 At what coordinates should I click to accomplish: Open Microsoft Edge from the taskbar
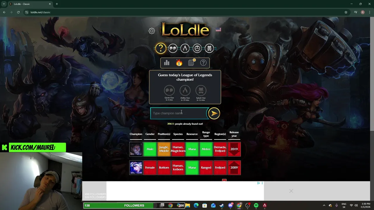pyautogui.click(x=196, y=205)
